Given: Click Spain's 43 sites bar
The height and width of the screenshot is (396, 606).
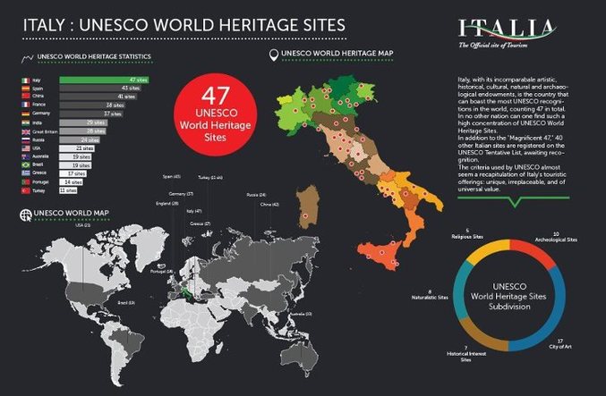Looking at the screenshot, I should pyautogui.click(x=100, y=88).
